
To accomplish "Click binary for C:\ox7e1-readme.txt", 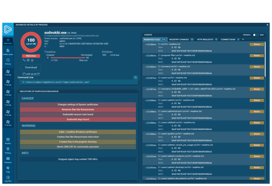I will point(257,44).
